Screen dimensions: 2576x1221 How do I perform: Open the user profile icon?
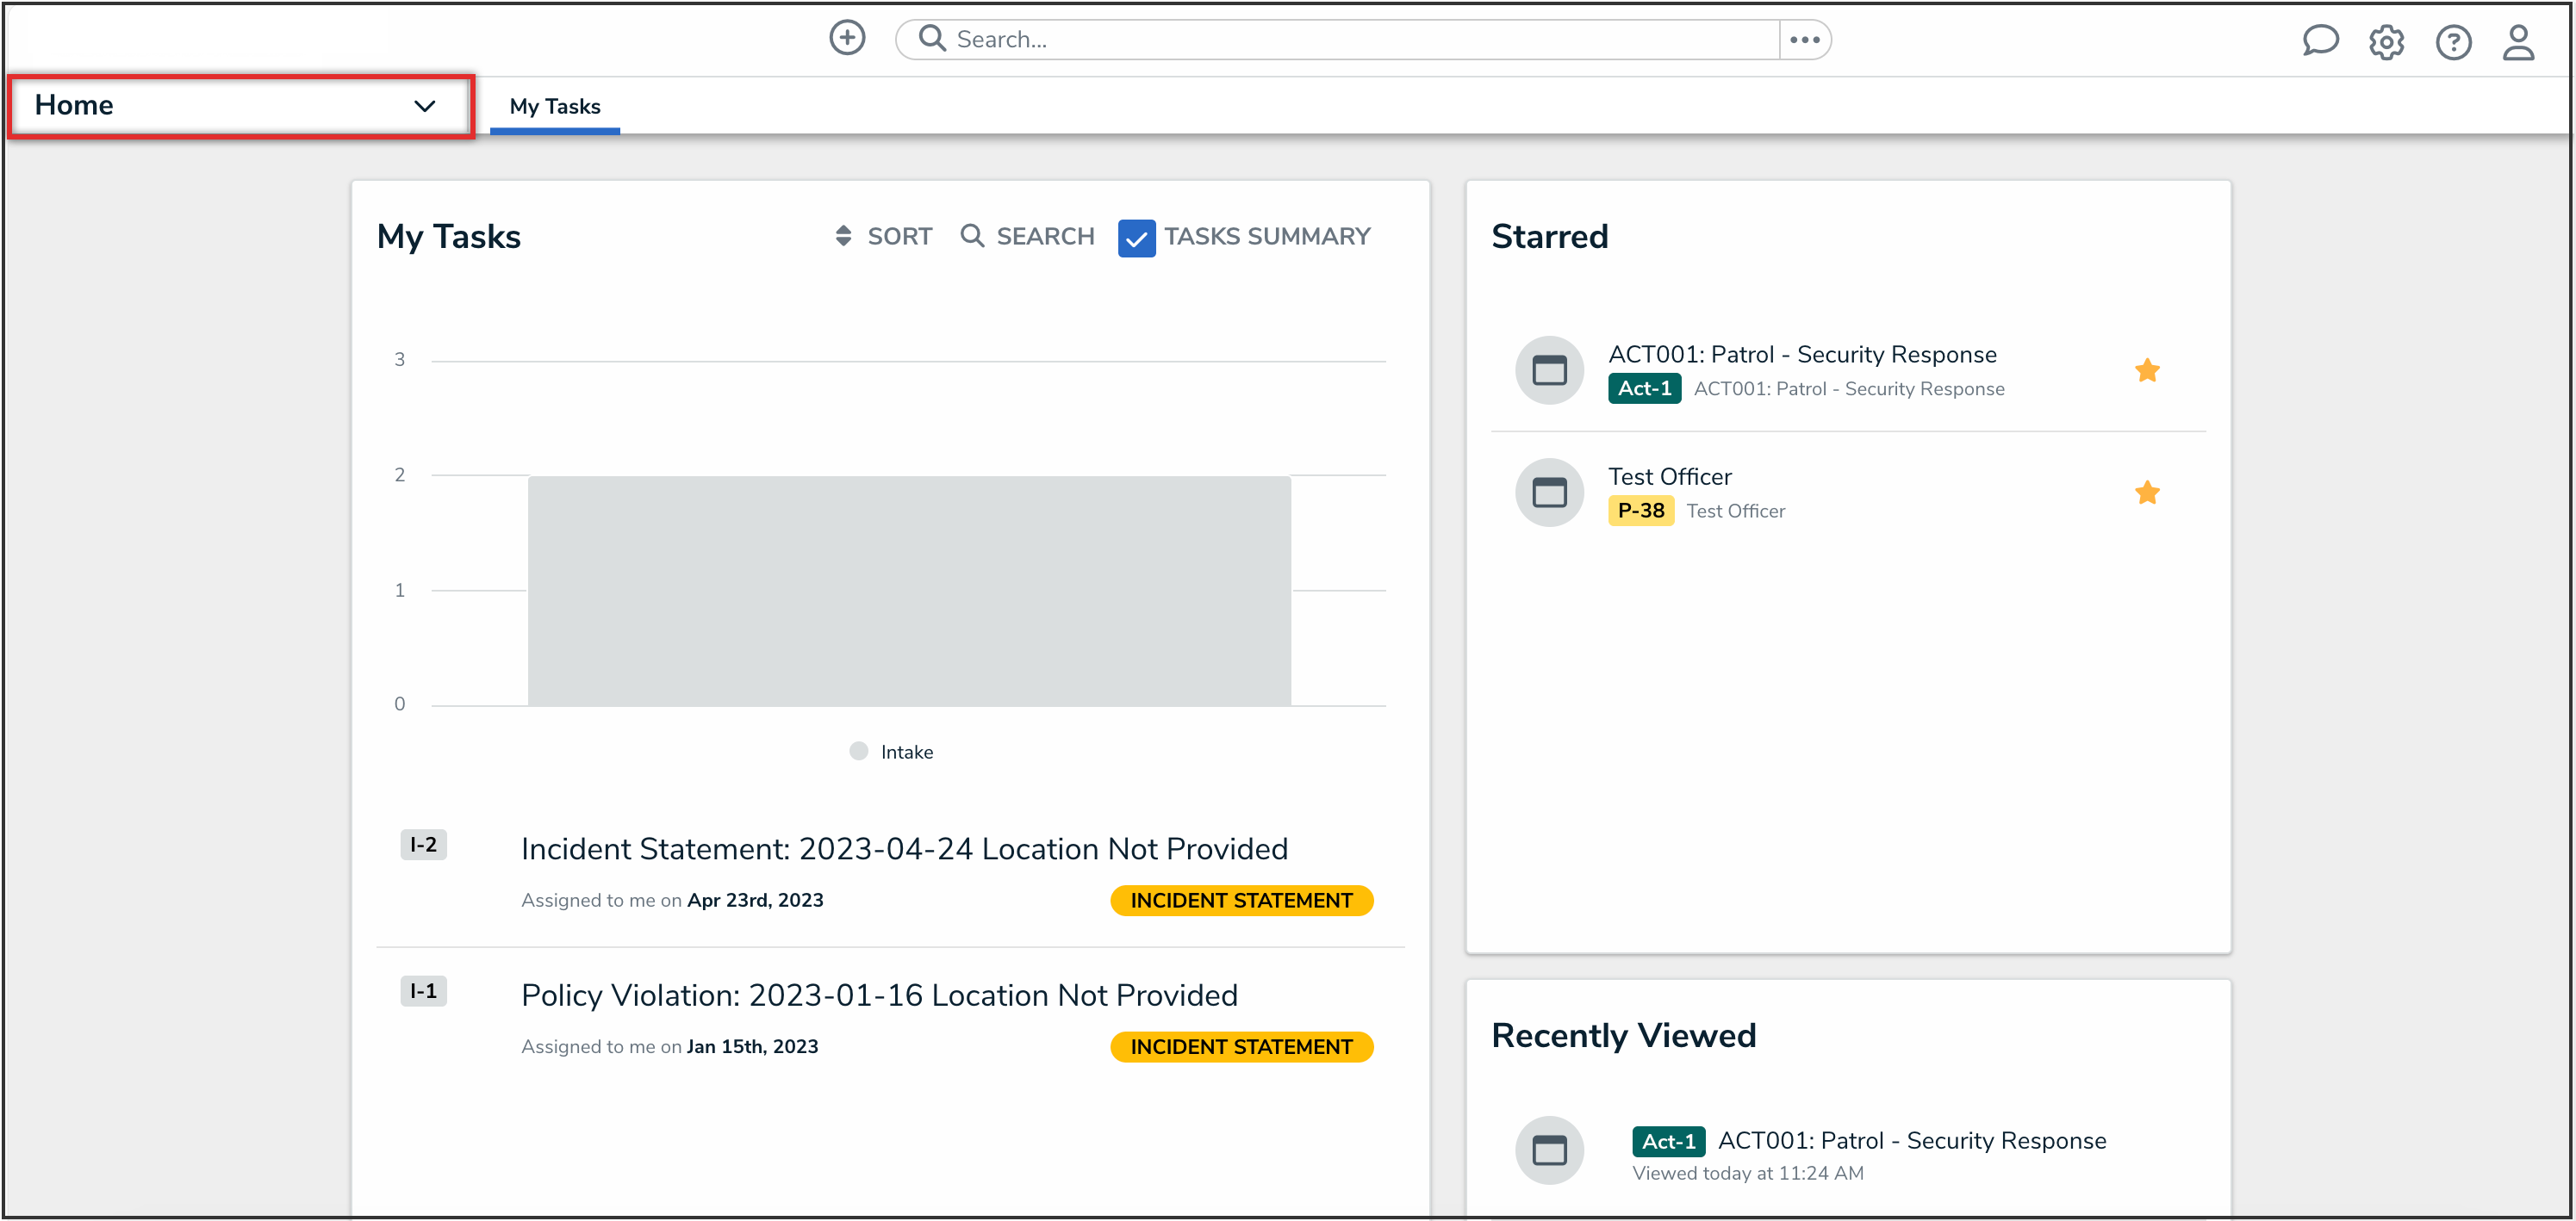click(x=2517, y=42)
